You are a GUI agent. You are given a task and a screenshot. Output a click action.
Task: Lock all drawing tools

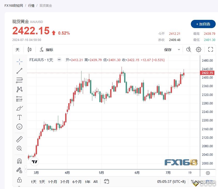click(19, 180)
